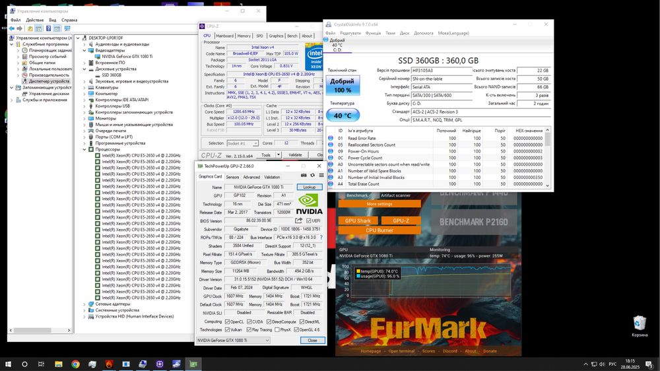Select NVIDIA GeForce GTX 1080 Ti device in tree

[x=127, y=56]
